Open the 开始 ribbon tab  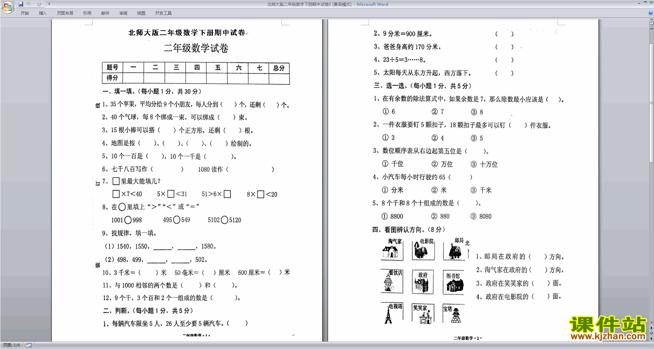(25, 13)
